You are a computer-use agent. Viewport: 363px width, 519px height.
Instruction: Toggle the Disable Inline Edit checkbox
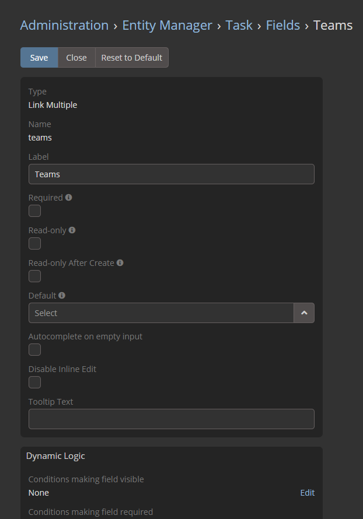pyautogui.click(x=35, y=383)
